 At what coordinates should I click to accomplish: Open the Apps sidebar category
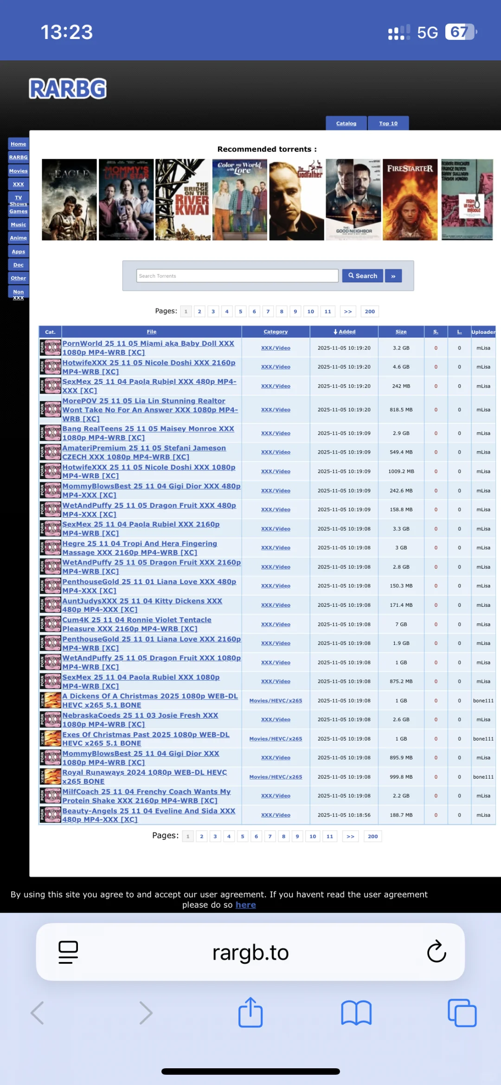click(x=19, y=252)
